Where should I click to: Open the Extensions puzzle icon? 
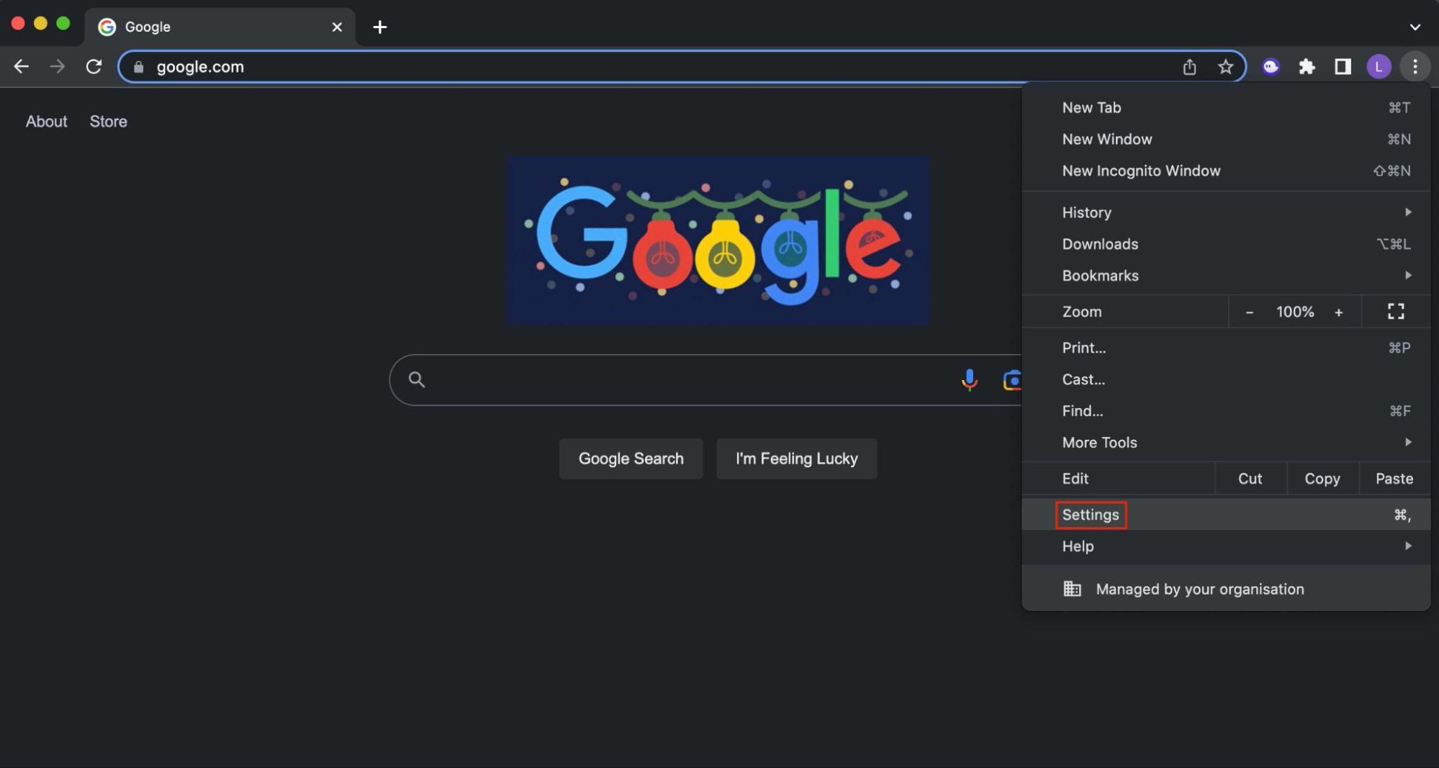click(1307, 66)
